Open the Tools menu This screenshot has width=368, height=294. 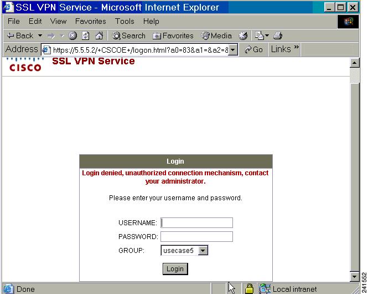point(125,22)
